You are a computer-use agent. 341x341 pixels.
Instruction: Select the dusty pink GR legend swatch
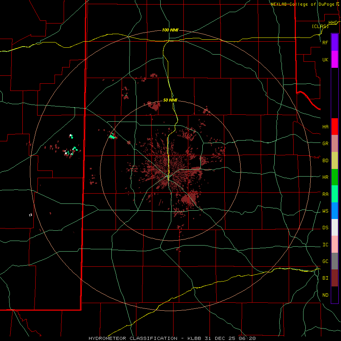point(335,144)
